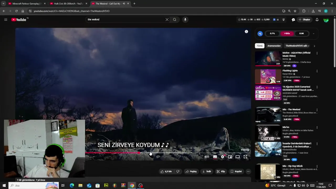Click the vidIQ extension icon in header

pyautogui.click(x=274, y=20)
